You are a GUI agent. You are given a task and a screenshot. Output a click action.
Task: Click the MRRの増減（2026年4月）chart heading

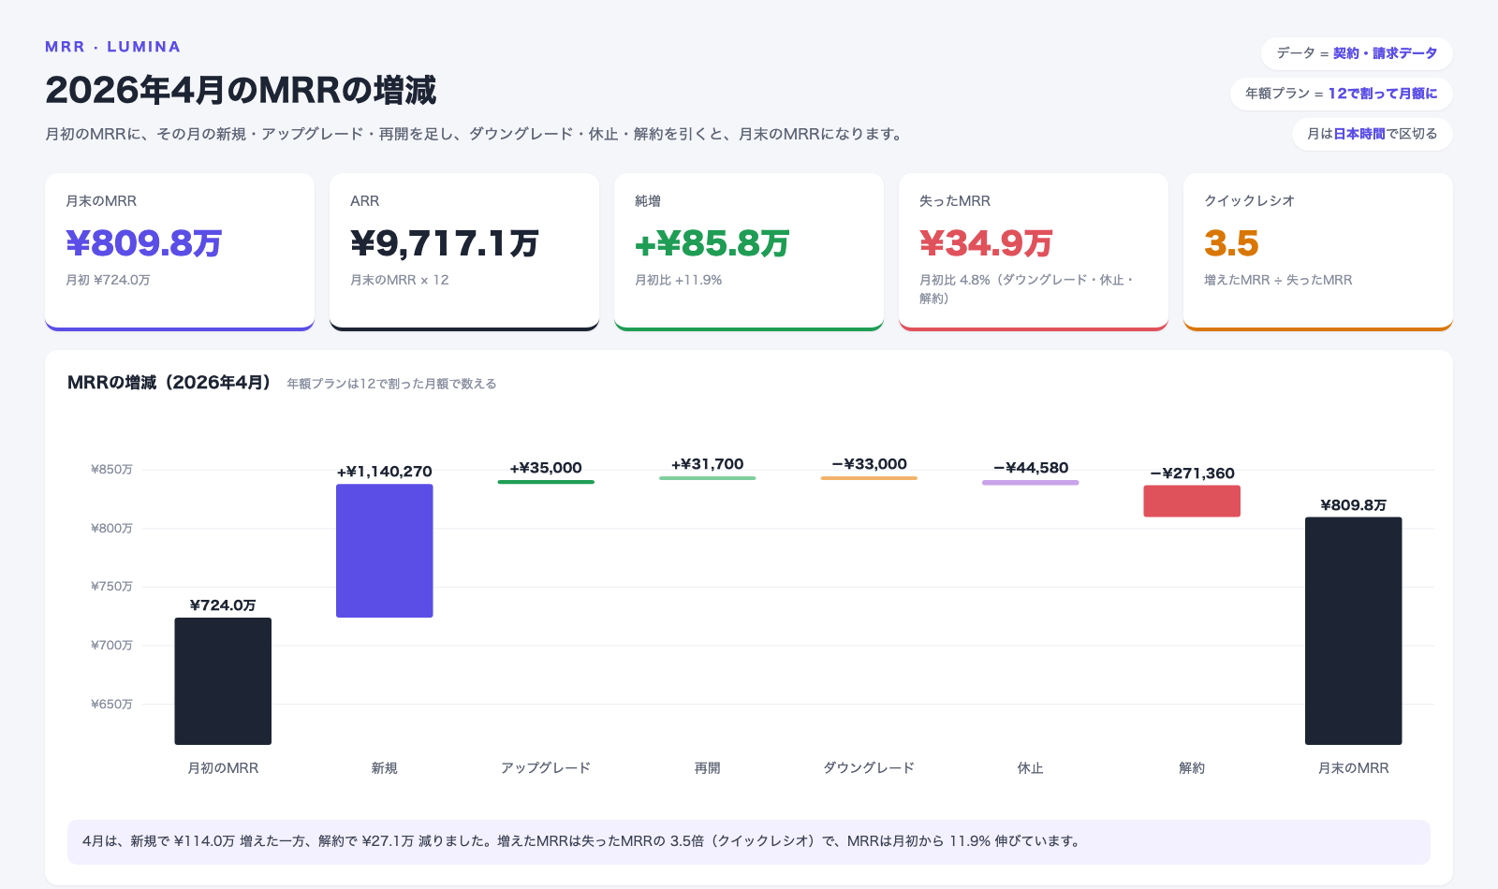(x=169, y=383)
